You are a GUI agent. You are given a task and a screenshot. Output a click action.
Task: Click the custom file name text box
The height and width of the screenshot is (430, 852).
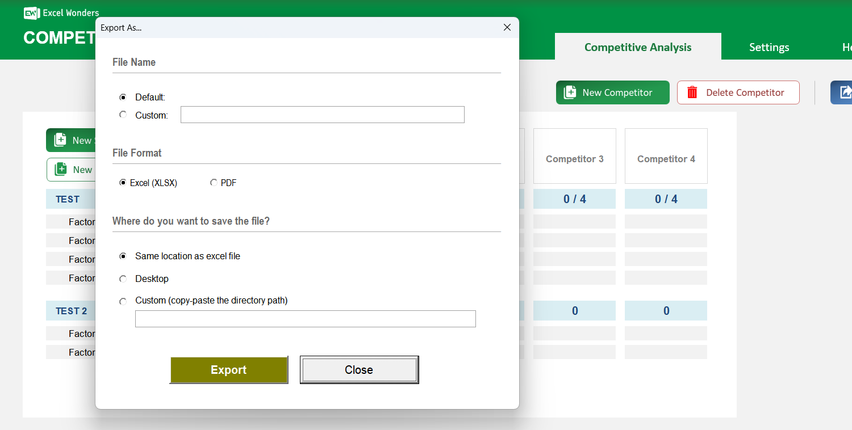tap(322, 114)
